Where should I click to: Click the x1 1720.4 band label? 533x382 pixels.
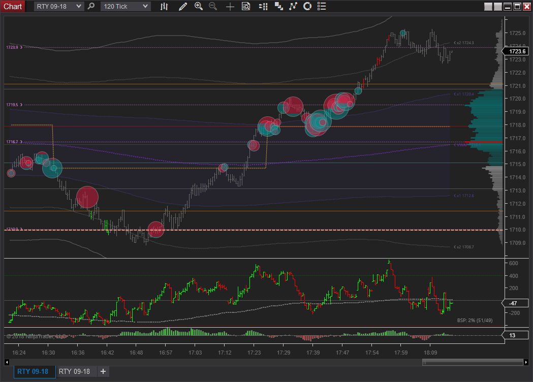click(x=465, y=94)
